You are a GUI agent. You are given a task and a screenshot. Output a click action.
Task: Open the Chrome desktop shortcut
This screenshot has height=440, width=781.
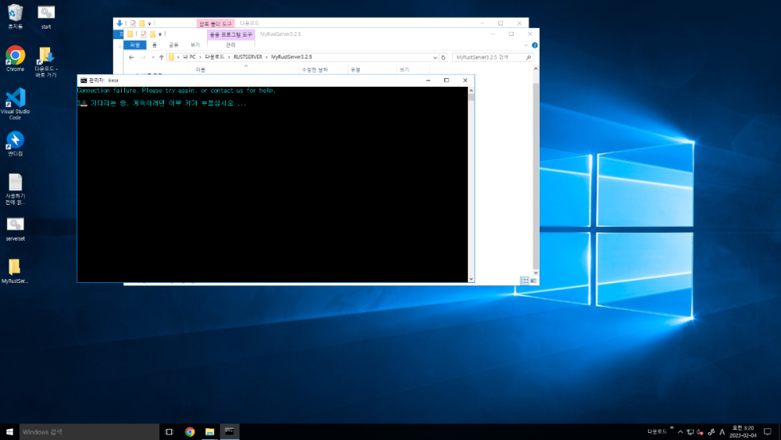click(x=15, y=55)
